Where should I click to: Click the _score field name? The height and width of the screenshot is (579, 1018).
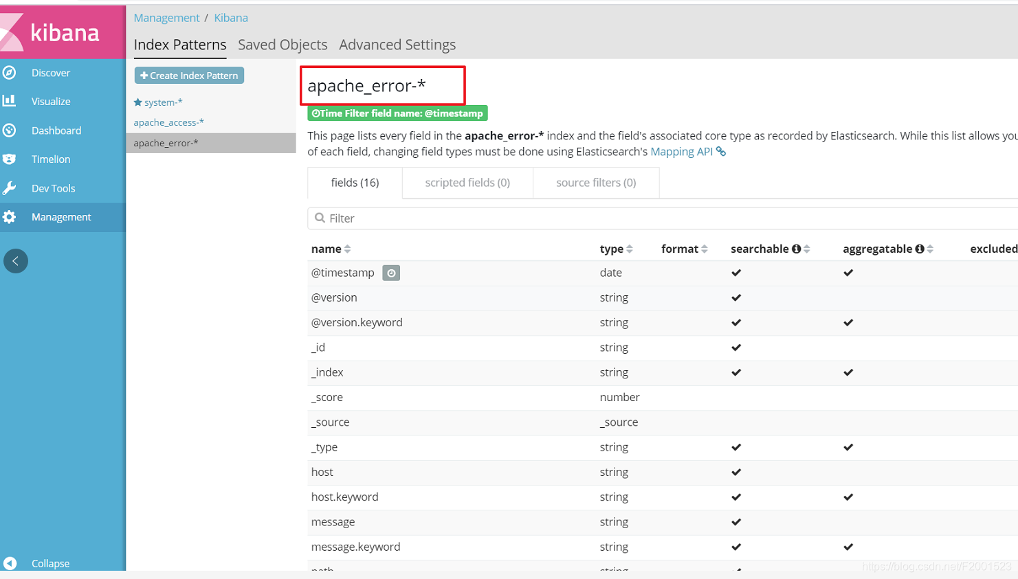[327, 397]
